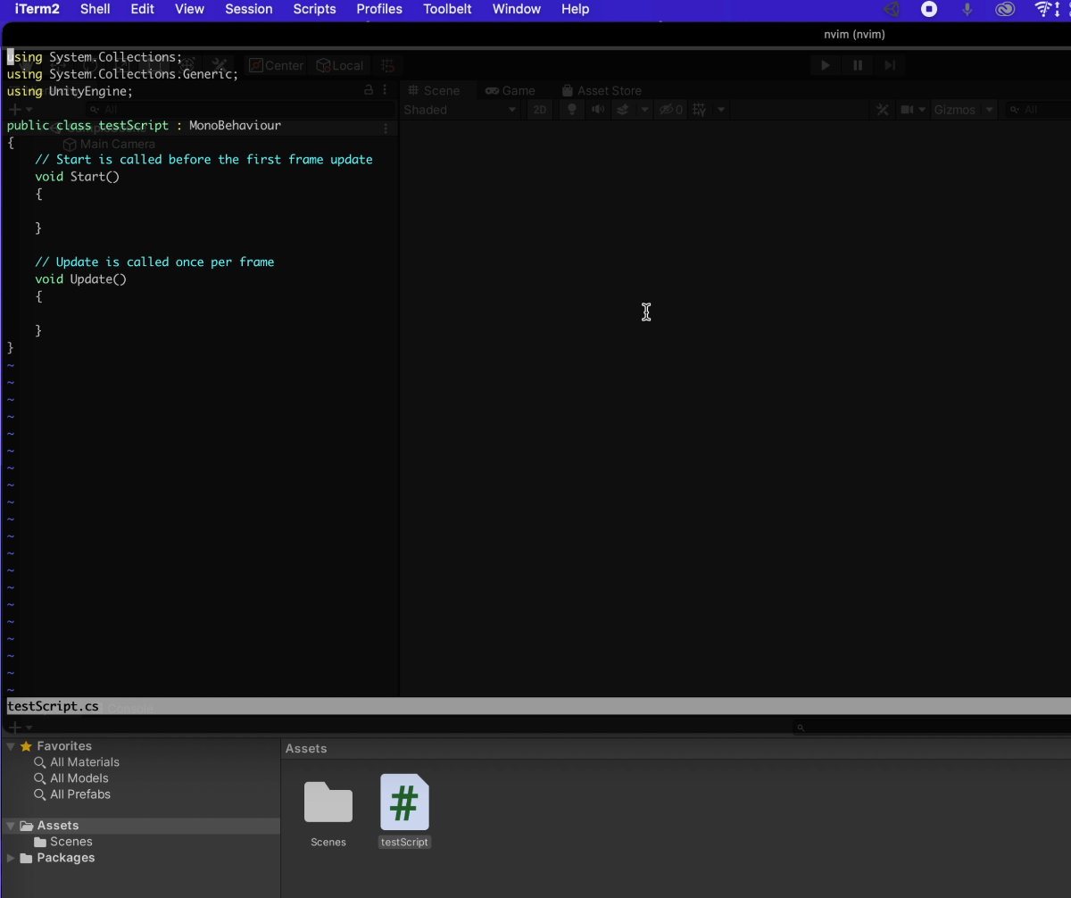1071x898 pixels.
Task: Click the Center pivot mode button
Action: click(277, 65)
